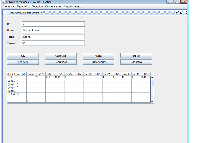Close the Situacao curricular do aluno frame
The height and width of the screenshot is (143, 197).
(186, 12)
